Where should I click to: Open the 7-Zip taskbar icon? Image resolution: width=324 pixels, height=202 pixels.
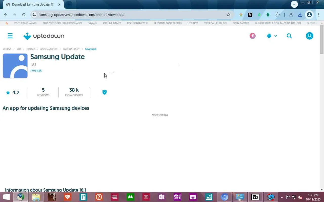[255, 197]
